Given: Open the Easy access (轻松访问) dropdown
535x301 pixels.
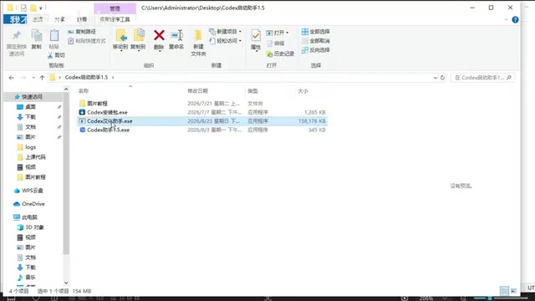Looking at the screenshot, I should pyautogui.click(x=225, y=41).
